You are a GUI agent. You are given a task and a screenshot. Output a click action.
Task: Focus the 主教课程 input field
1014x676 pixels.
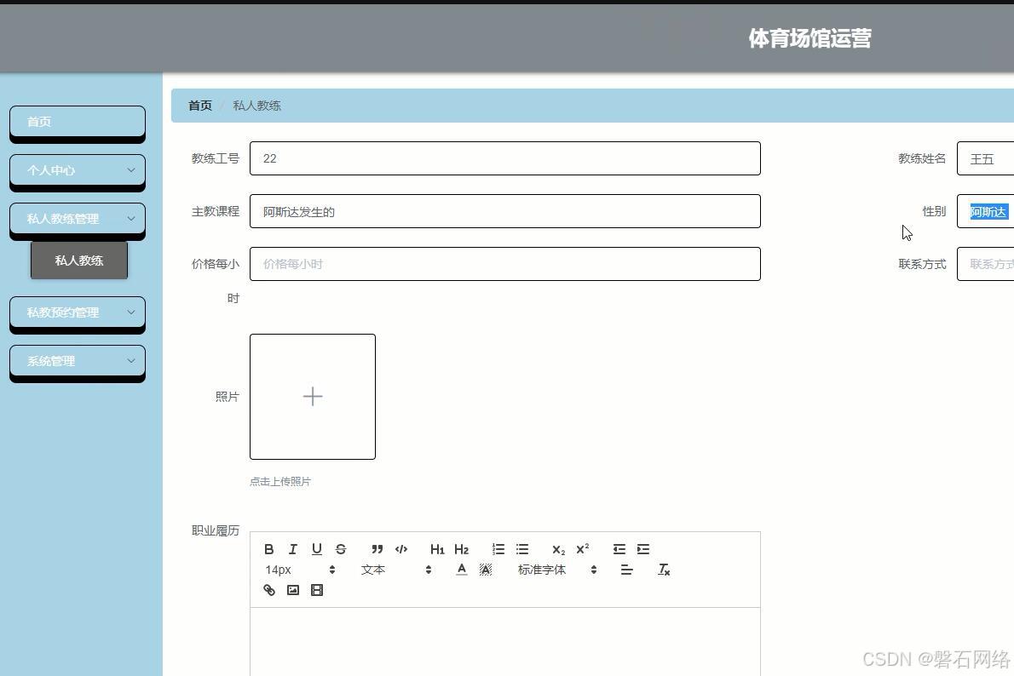[505, 211]
